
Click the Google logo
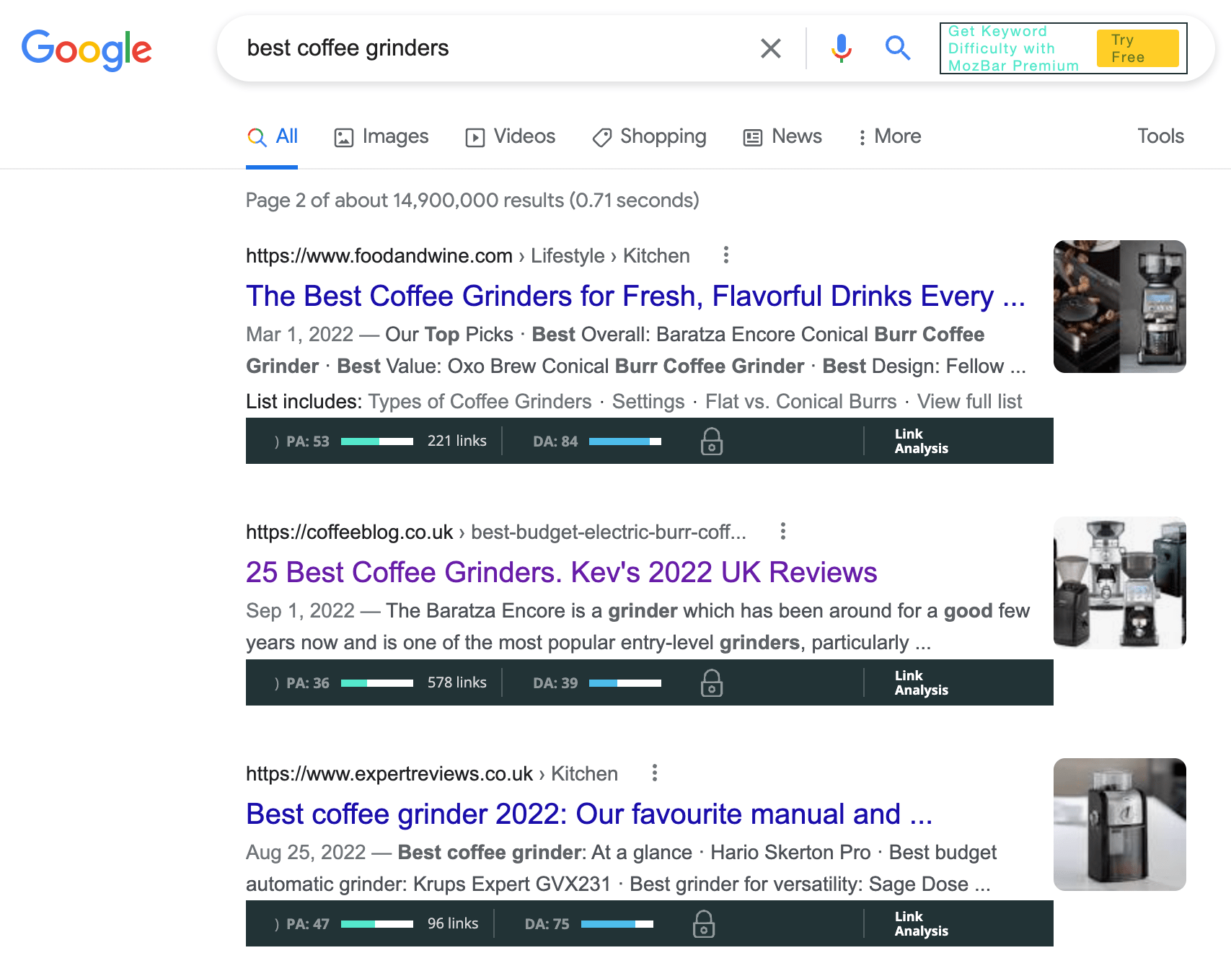click(x=87, y=50)
